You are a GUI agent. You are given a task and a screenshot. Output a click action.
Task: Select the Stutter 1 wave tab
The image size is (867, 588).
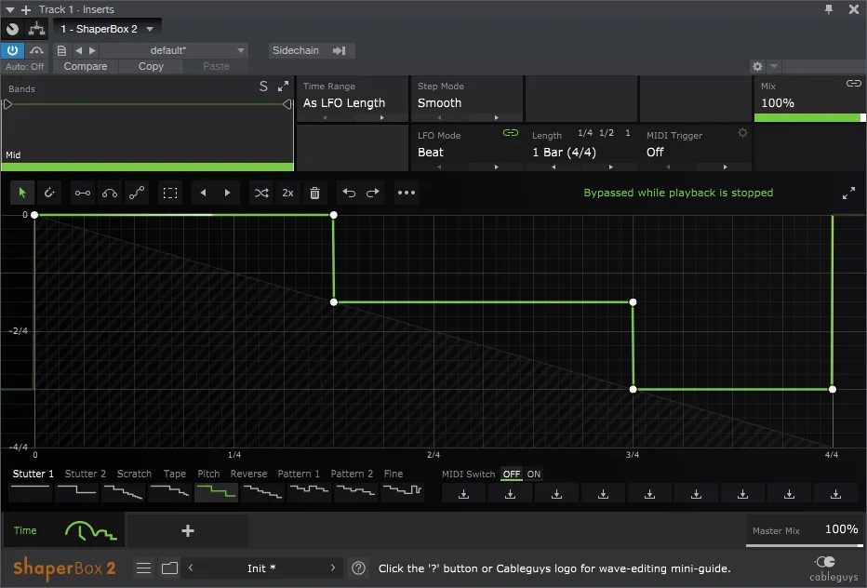pos(33,474)
